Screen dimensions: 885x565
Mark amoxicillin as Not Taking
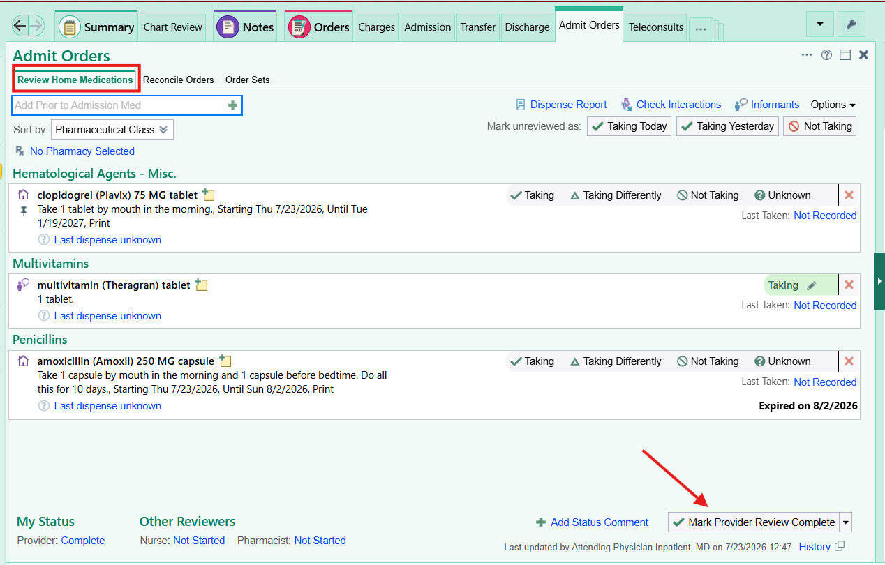coord(708,361)
